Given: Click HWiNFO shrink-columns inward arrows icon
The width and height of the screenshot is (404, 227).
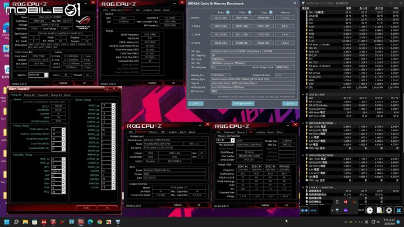Looking at the screenshot, I should coord(314,211).
